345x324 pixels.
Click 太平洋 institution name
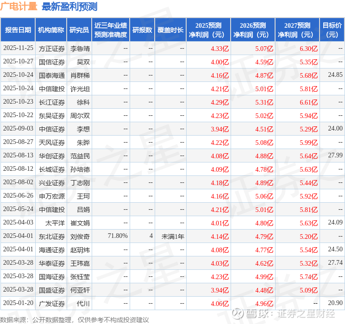click(x=55, y=223)
